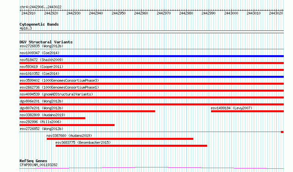Click the esv2726835 (Wong2012b) variant label
293x172 pixels.
(x=41, y=46)
